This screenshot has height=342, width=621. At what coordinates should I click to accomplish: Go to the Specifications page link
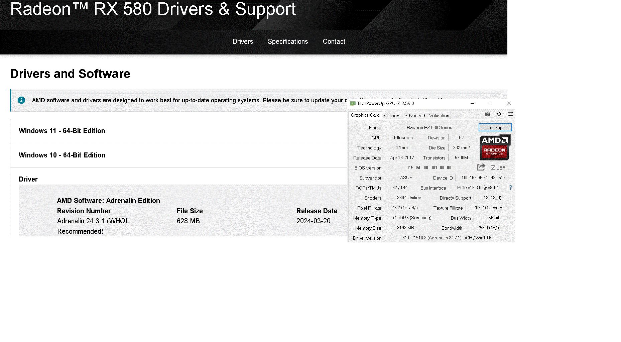[x=288, y=42]
